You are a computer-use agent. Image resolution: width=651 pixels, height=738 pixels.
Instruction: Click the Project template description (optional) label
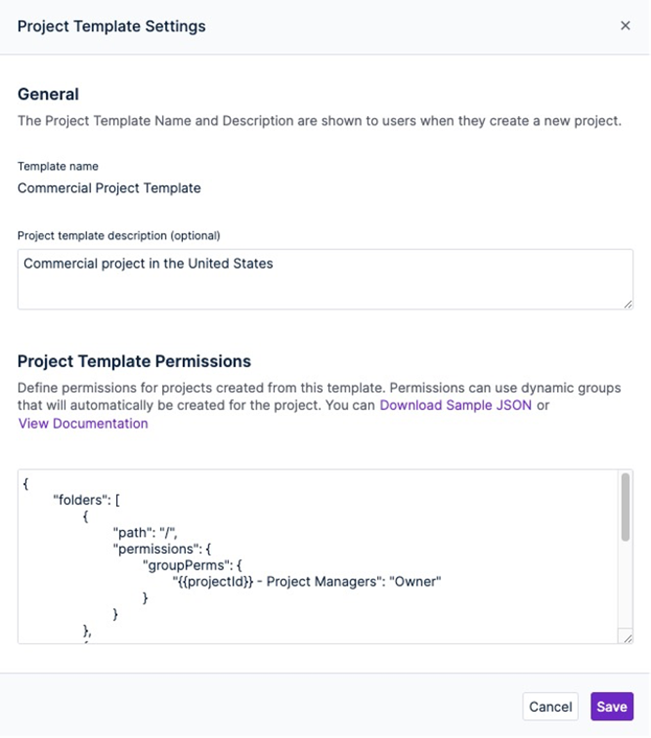click(118, 236)
